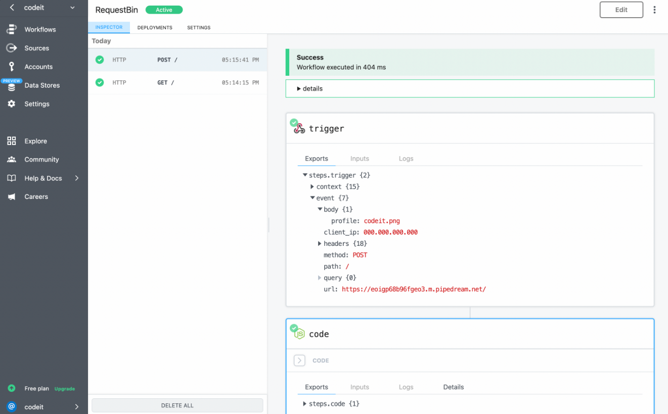
Task: Click the green check on POST event
Action: point(100,60)
